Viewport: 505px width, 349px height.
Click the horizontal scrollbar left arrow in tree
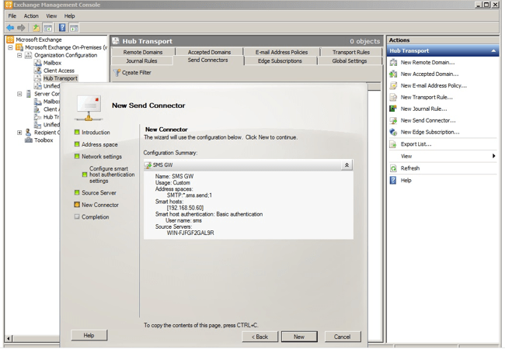(x=9, y=338)
